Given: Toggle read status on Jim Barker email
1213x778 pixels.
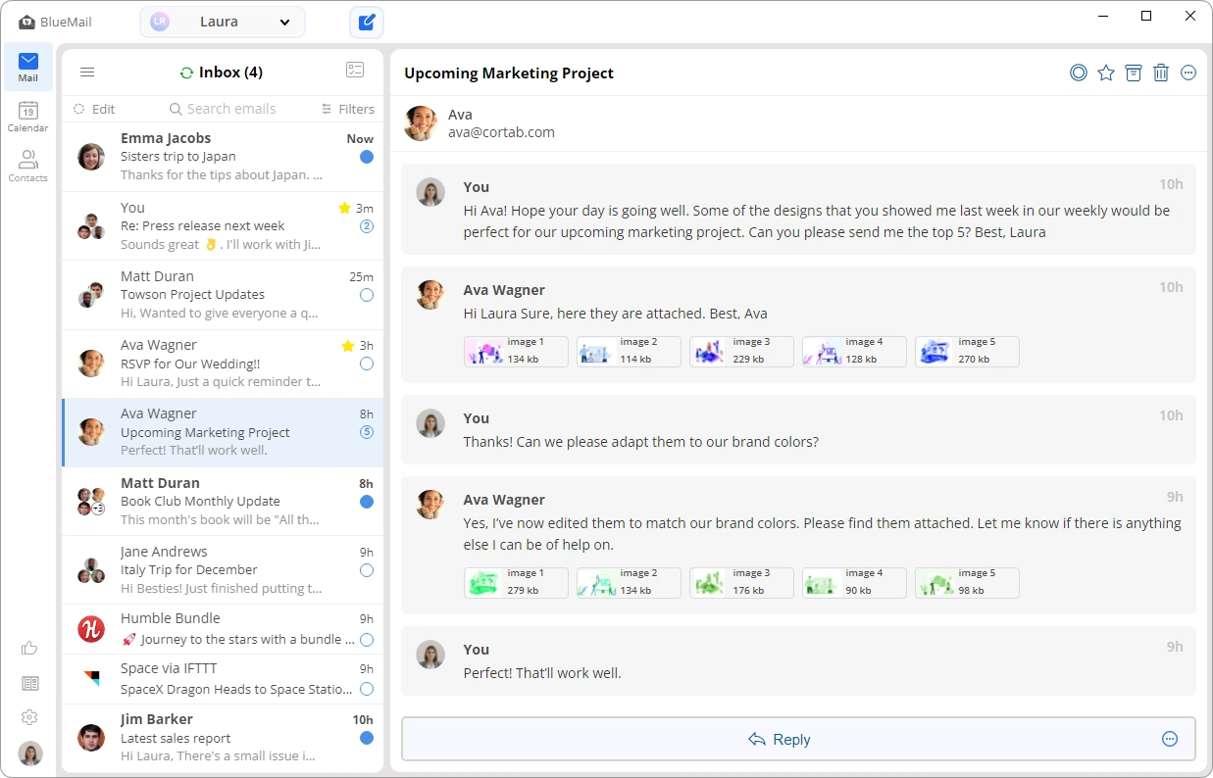Looking at the screenshot, I should click(367, 738).
